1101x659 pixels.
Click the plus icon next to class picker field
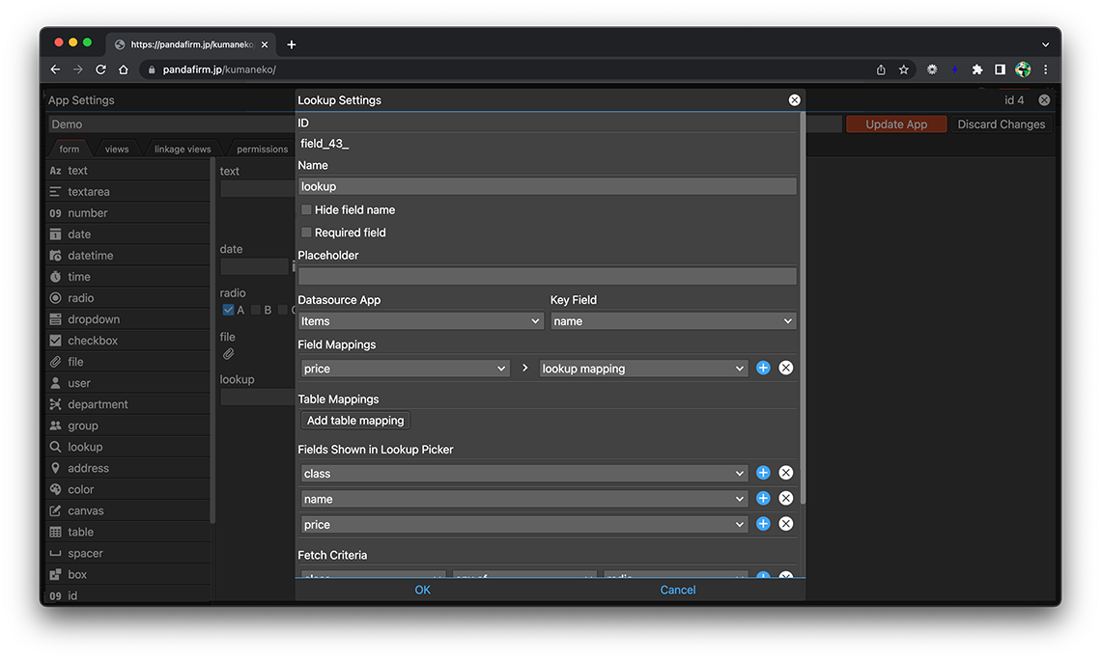coord(763,473)
